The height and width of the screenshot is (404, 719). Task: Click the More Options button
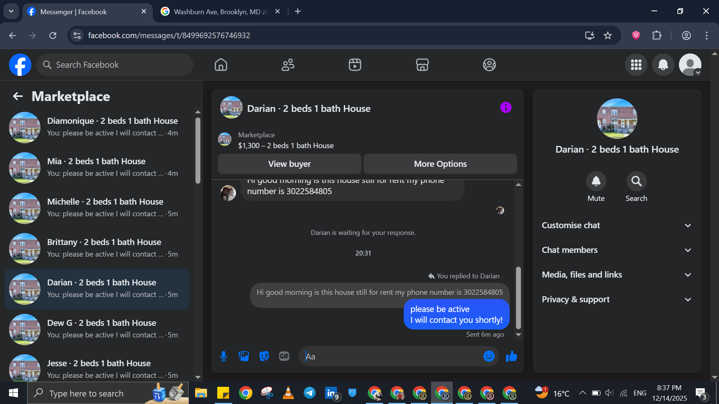(x=440, y=164)
